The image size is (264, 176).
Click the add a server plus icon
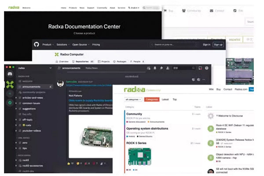[9, 94]
